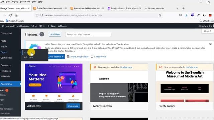The height and width of the screenshot is (120, 214).
Task: Open the Twenty Nineteen theme thumbnail
Action: tap(119, 86)
